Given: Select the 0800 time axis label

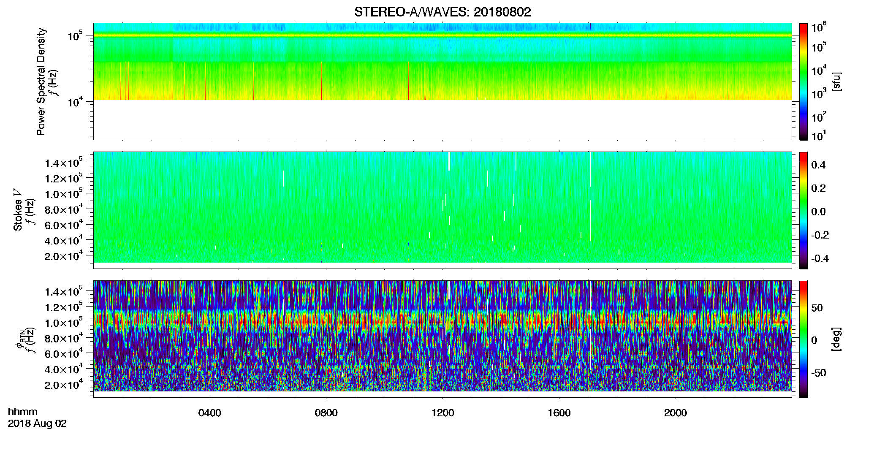Looking at the screenshot, I should click(x=326, y=413).
